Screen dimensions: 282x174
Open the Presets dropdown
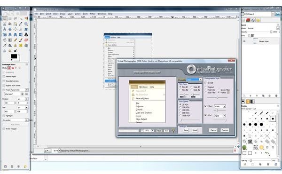194,79
